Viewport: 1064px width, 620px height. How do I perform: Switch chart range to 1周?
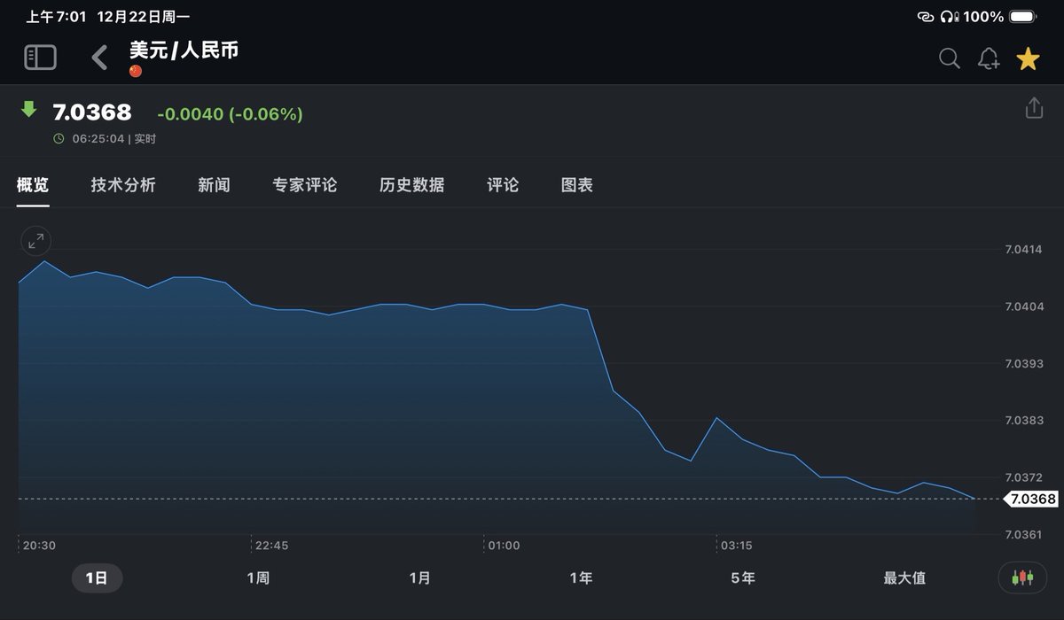pyautogui.click(x=260, y=577)
